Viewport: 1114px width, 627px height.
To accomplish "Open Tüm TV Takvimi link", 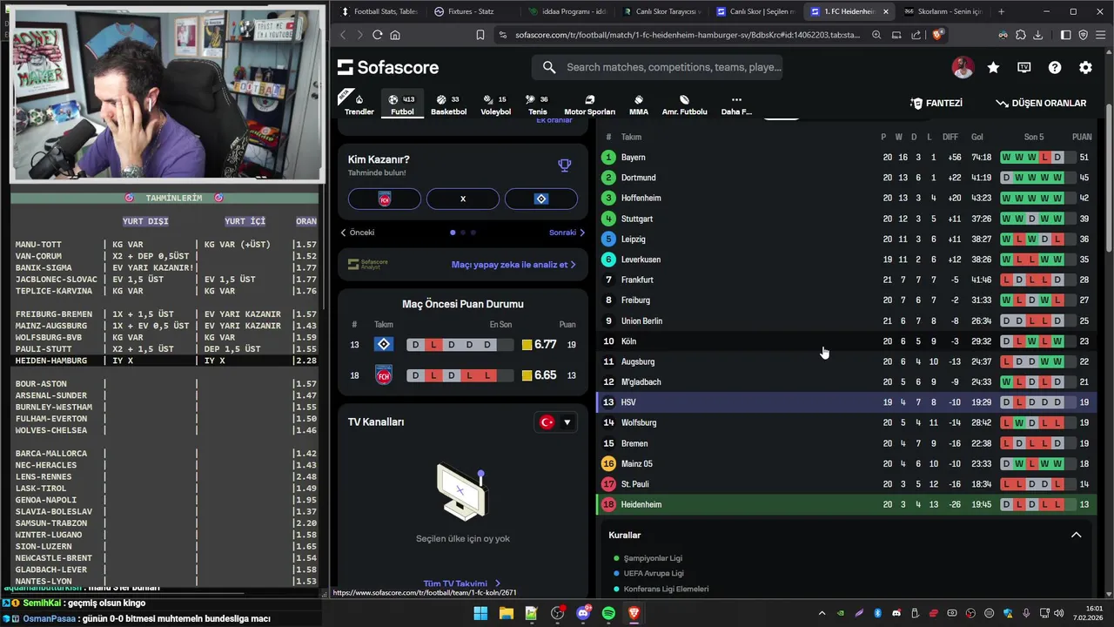I will tap(462, 583).
